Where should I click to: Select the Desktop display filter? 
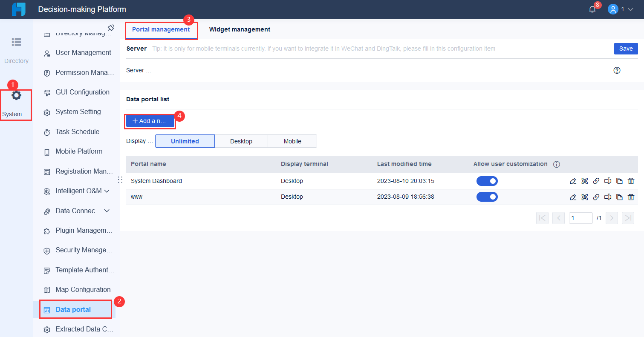[x=241, y=141]
